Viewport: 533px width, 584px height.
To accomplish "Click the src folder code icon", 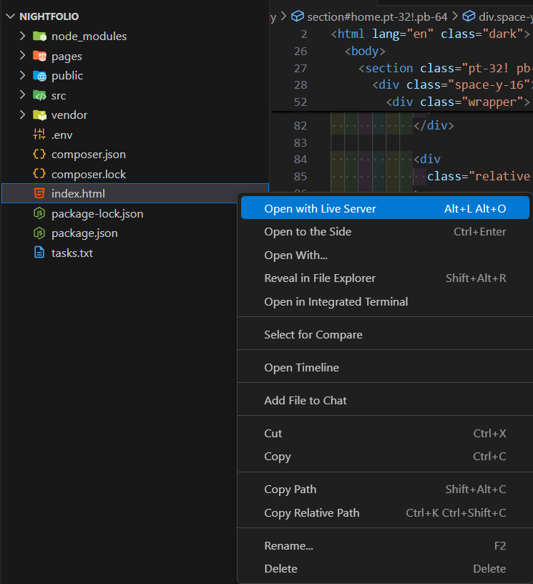I will 39,95.
